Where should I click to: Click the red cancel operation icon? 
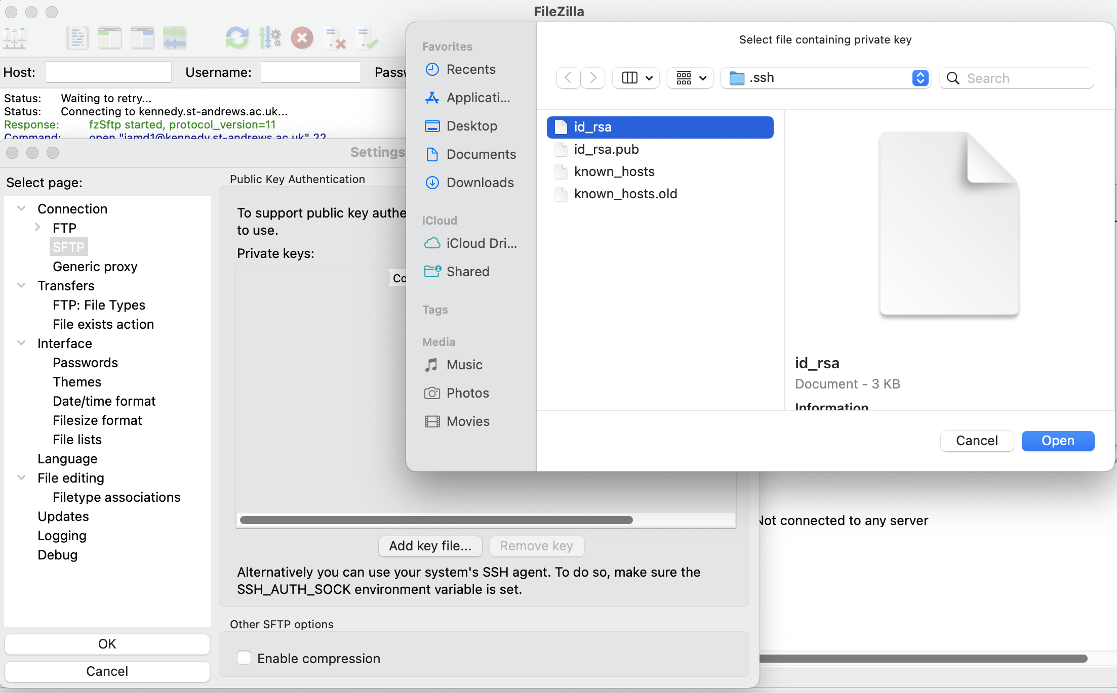point(302,38)
